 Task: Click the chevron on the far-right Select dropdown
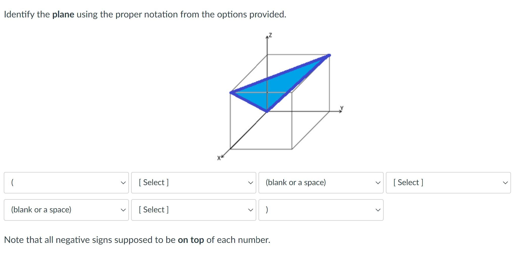505,182
